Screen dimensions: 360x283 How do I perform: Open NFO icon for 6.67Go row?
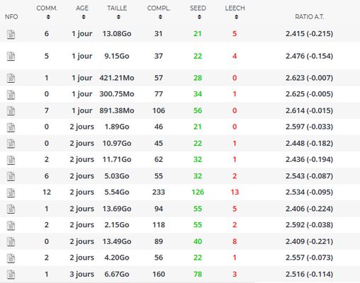[11, 275]
